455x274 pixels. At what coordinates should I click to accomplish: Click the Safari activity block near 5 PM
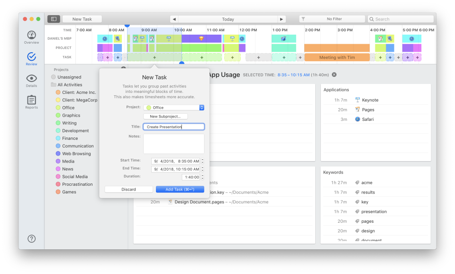tap(411, 38)
